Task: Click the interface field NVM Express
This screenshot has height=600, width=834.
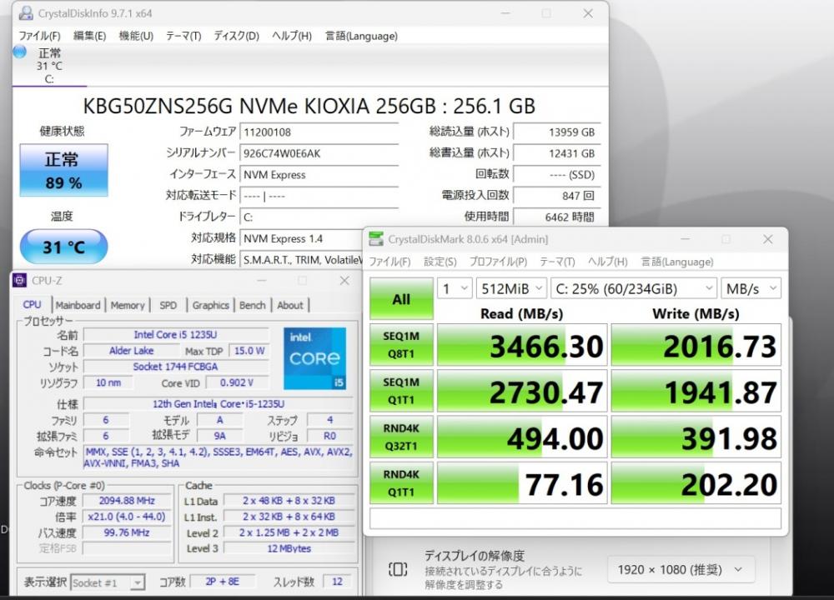Action: pyautogui.click(x=319, y=175)
